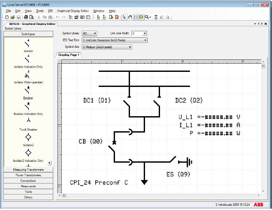272x210 pixels.
Task: Open the Help menu
Action: 112,11
